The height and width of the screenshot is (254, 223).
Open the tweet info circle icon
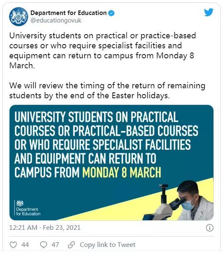(210, 228)
